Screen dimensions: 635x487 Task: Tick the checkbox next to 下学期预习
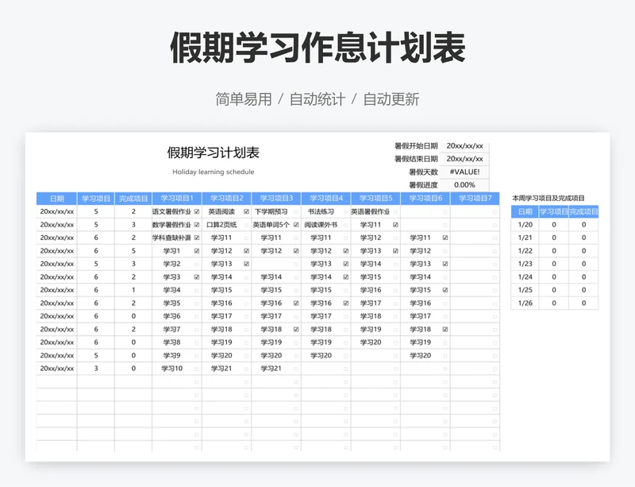[296, 211]
